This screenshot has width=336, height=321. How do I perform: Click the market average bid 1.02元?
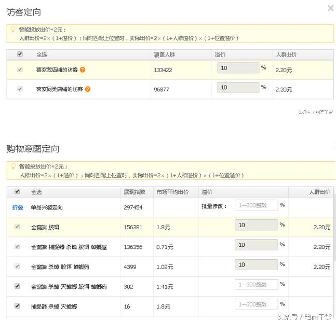[x=165, y=267]
